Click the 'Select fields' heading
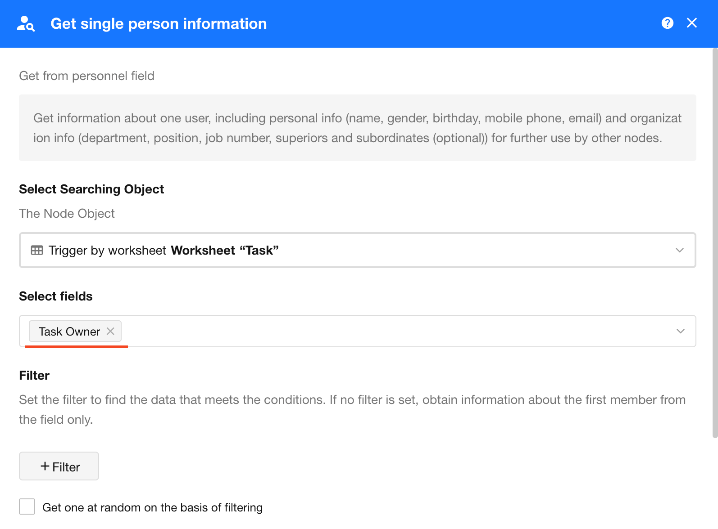This screenshot has height=529, width=718. (x=56, y=296)
